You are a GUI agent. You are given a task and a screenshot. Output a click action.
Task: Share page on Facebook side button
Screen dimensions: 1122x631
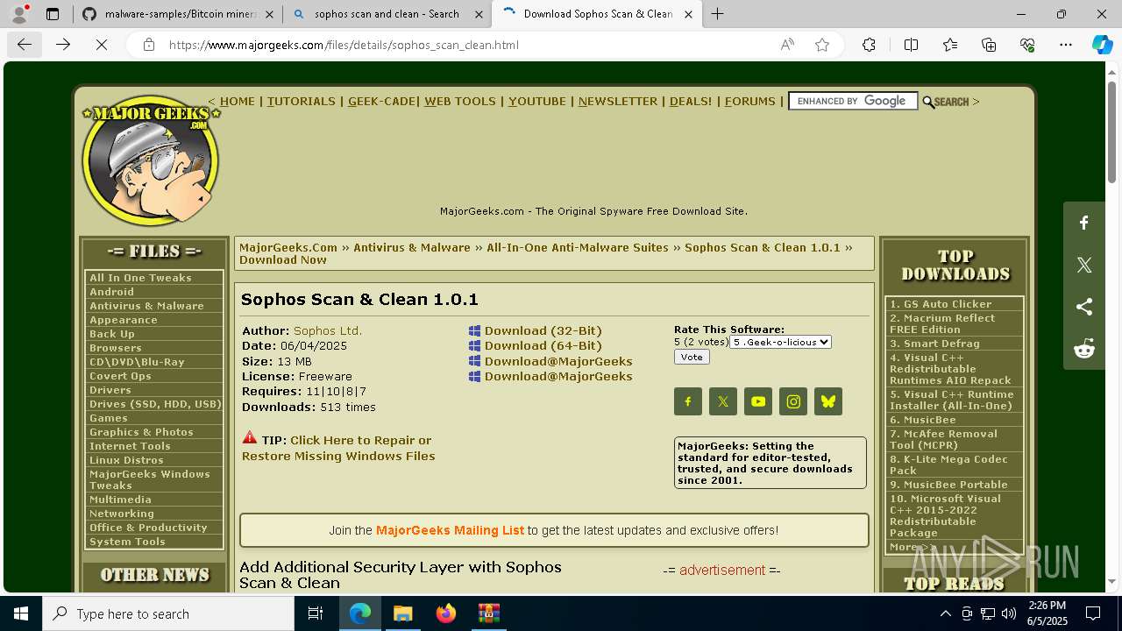tap(1084, 223)
